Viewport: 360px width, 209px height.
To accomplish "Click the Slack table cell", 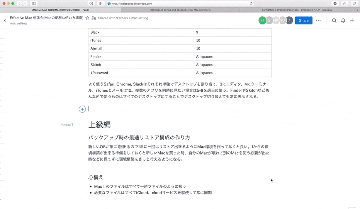I will tap(141, 32).
